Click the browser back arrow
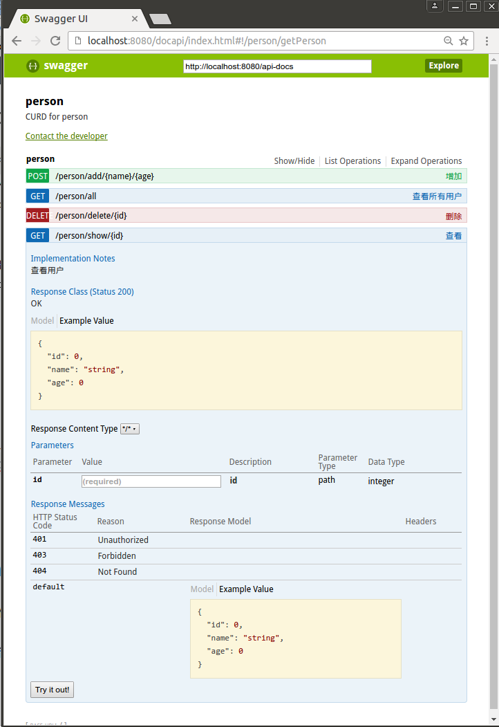499x727 pixels. (17, 41)
